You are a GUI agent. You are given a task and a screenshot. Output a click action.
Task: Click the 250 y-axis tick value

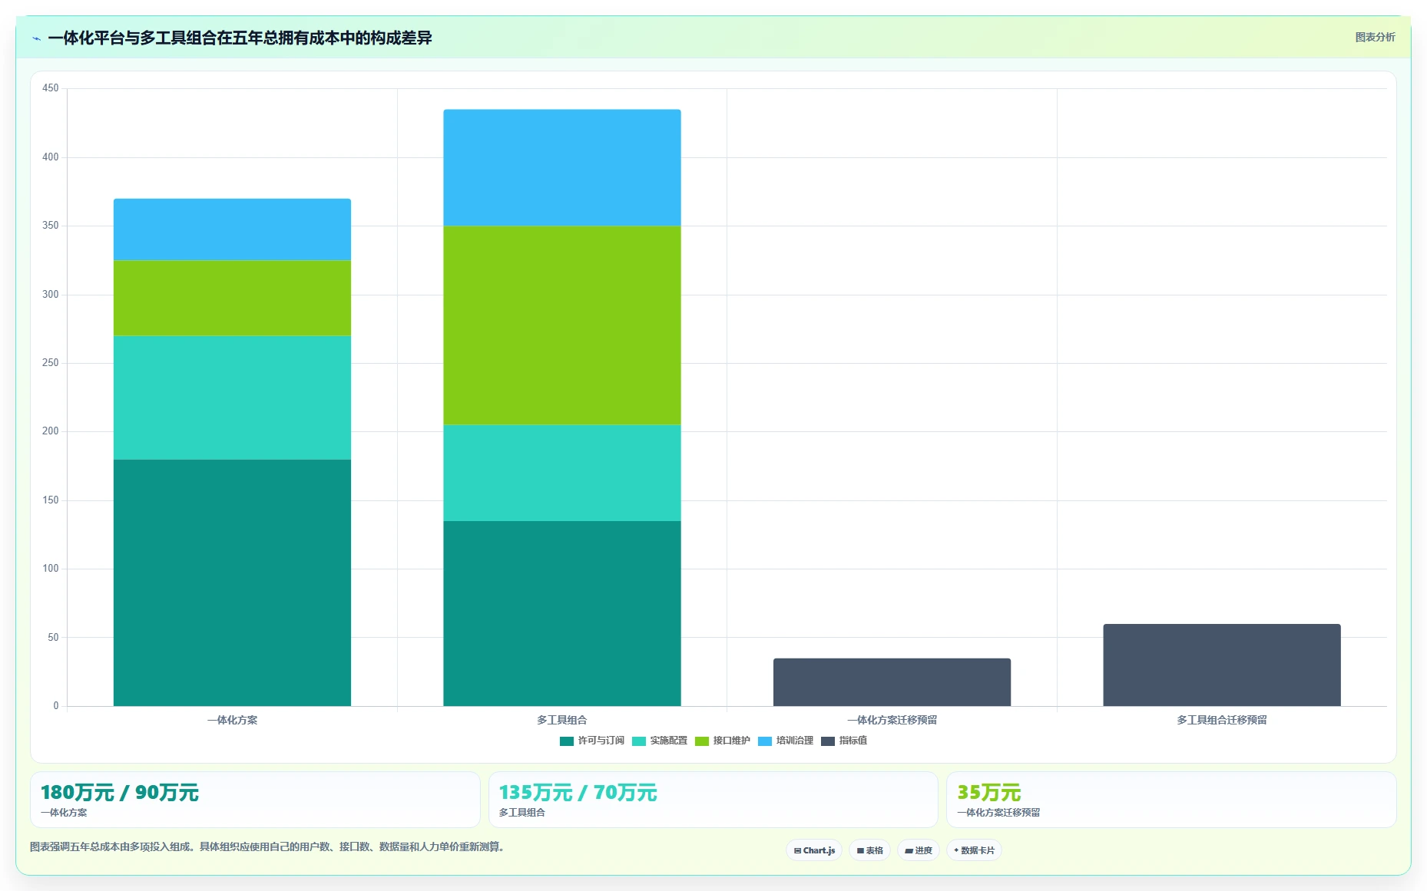[51, 363]
